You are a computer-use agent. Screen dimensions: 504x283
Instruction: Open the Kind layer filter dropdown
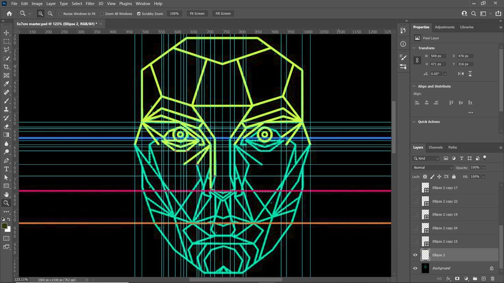[x=426, y=158]
